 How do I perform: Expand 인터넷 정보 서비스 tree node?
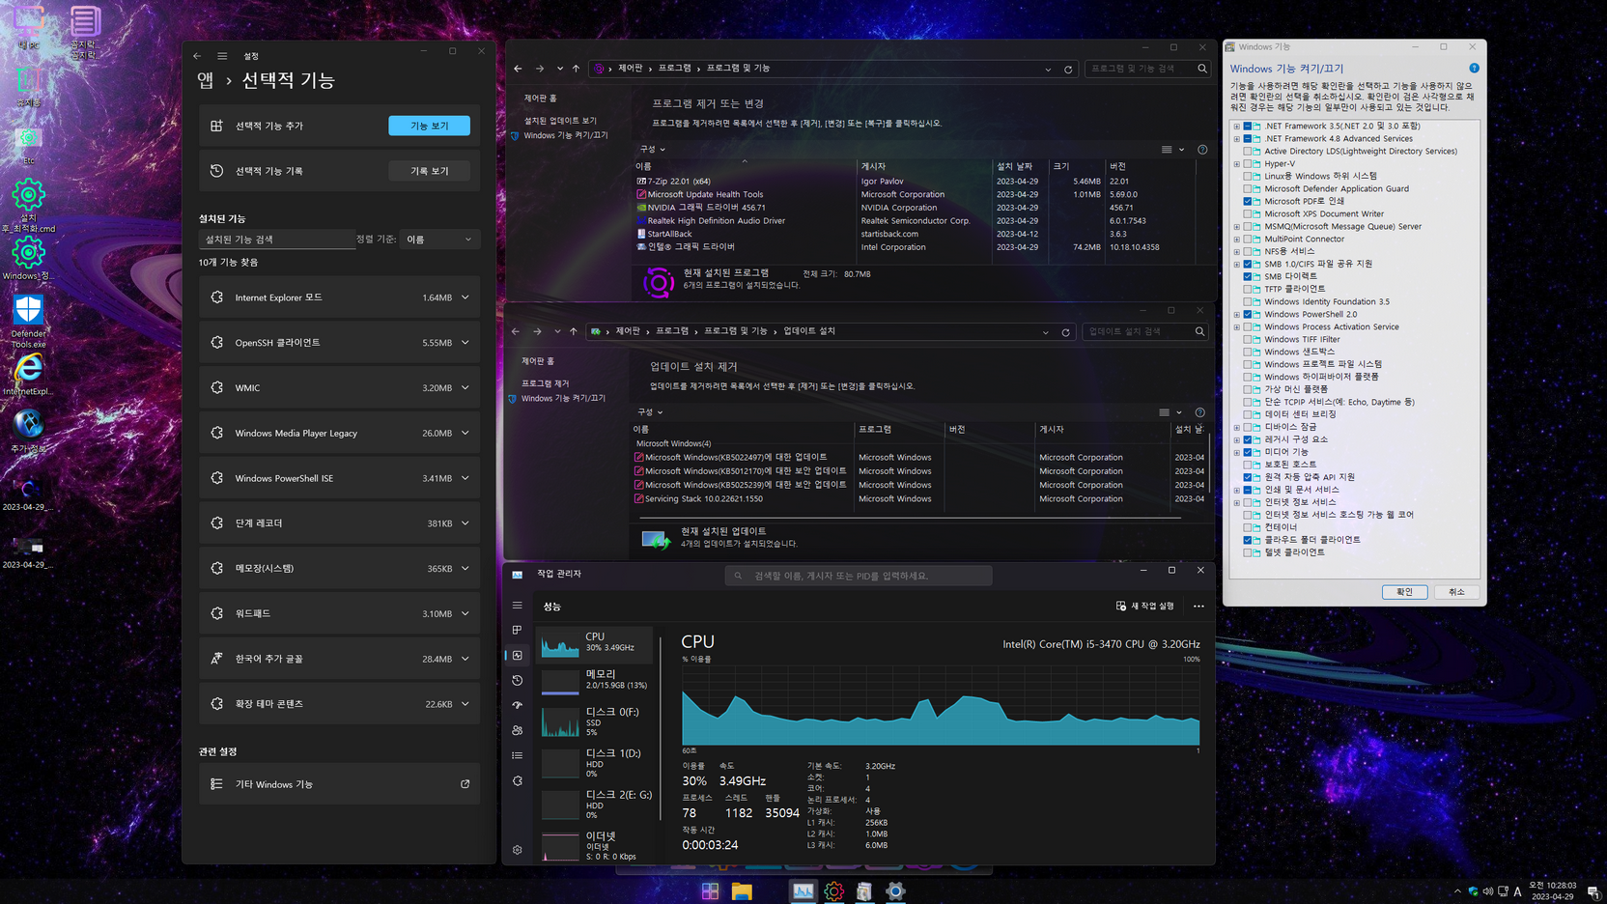click(x=1237, y=503)
